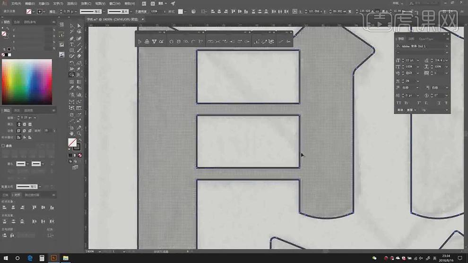Screen dimensions: 468x263
Task: Open the 效果(C) menu
Action: 86,4
